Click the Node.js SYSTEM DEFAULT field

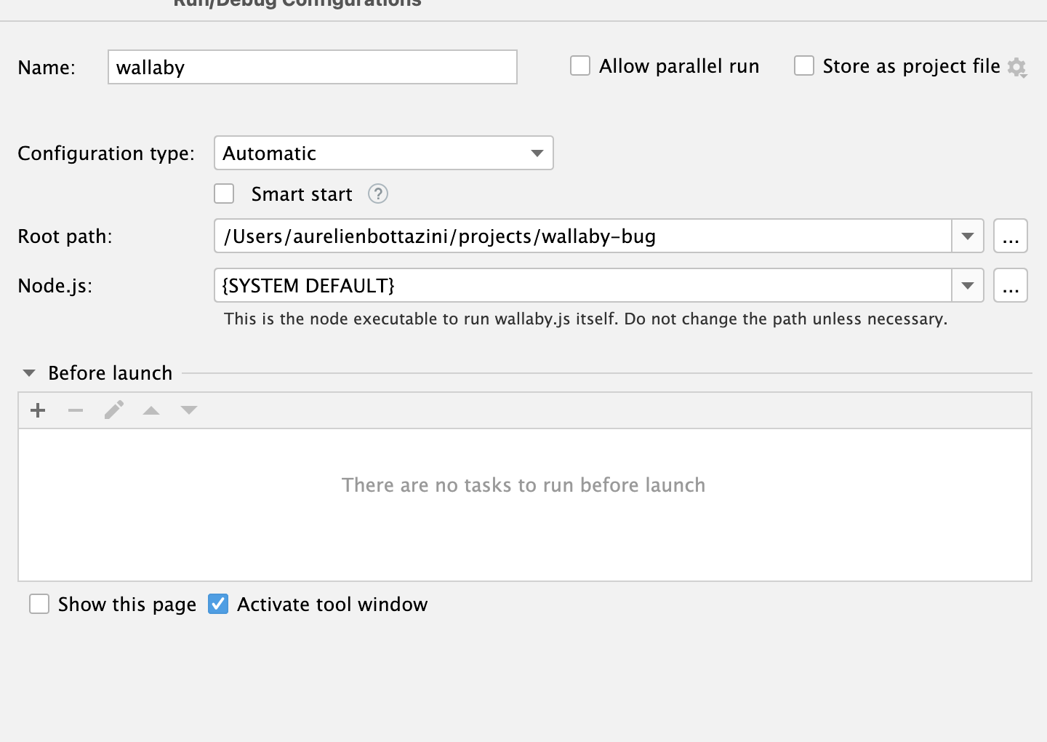coord(583,285)
